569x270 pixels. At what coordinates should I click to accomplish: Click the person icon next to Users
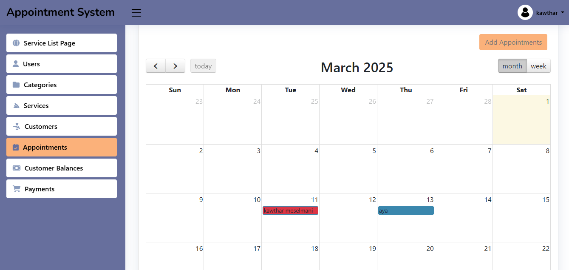pos(16,64)
